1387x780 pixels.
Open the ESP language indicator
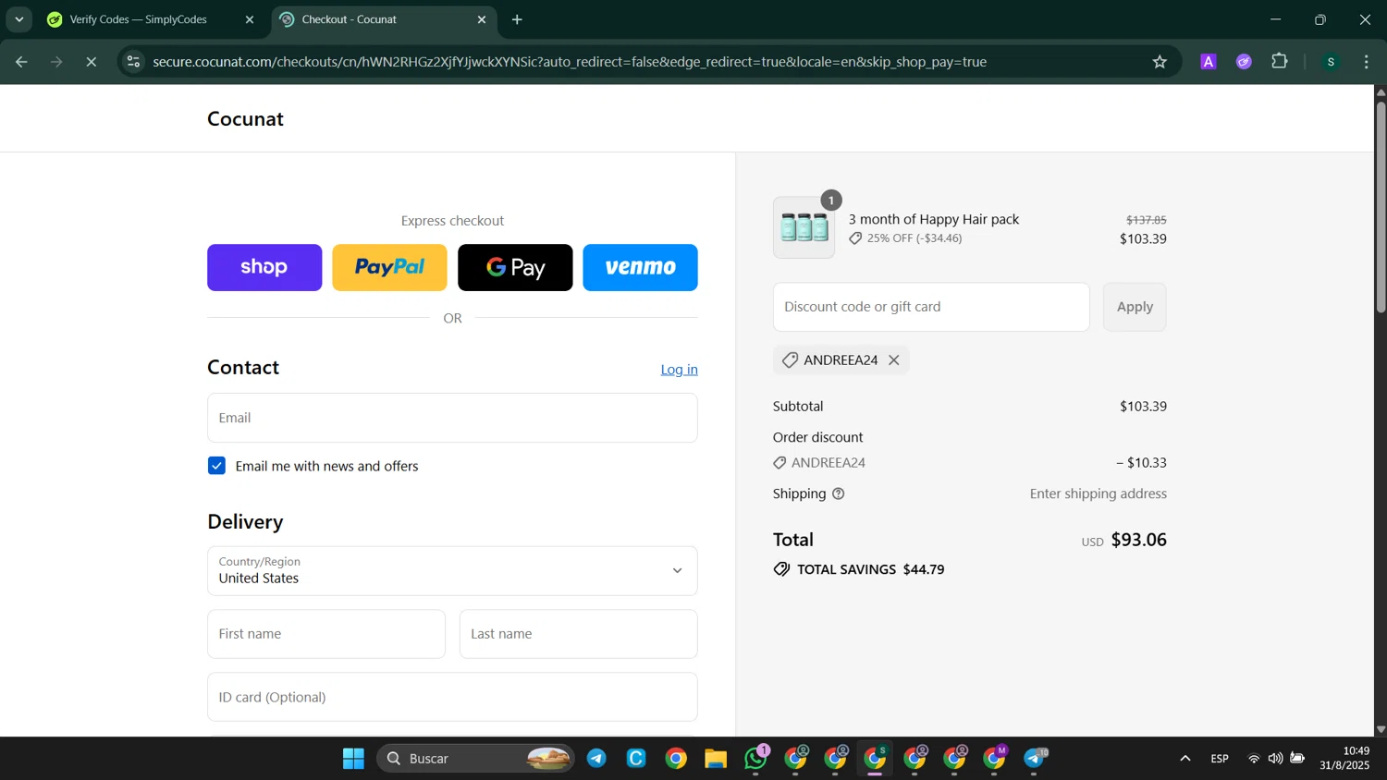tap(1220, 759)
